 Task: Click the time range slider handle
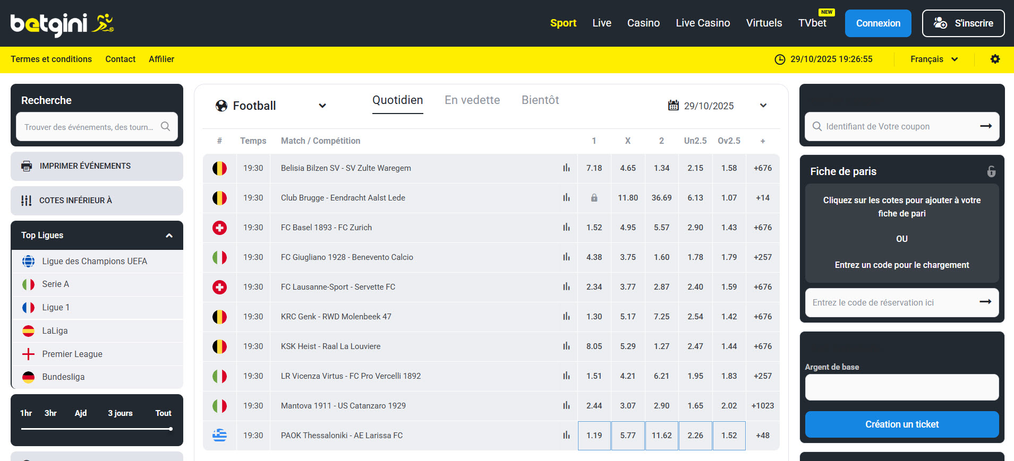tap(171, 429)
